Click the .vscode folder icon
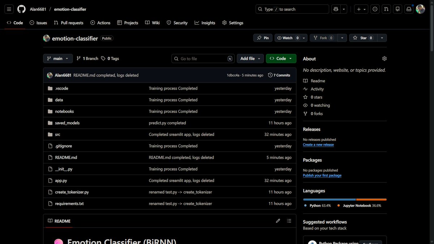434x244 pixels. [50, 88]
